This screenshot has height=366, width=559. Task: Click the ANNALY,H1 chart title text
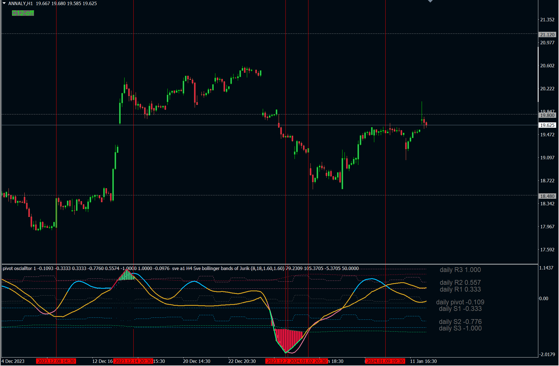(20, 3)
